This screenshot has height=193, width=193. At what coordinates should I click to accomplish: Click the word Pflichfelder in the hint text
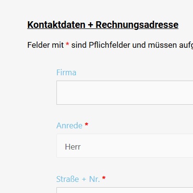[110, 45]
